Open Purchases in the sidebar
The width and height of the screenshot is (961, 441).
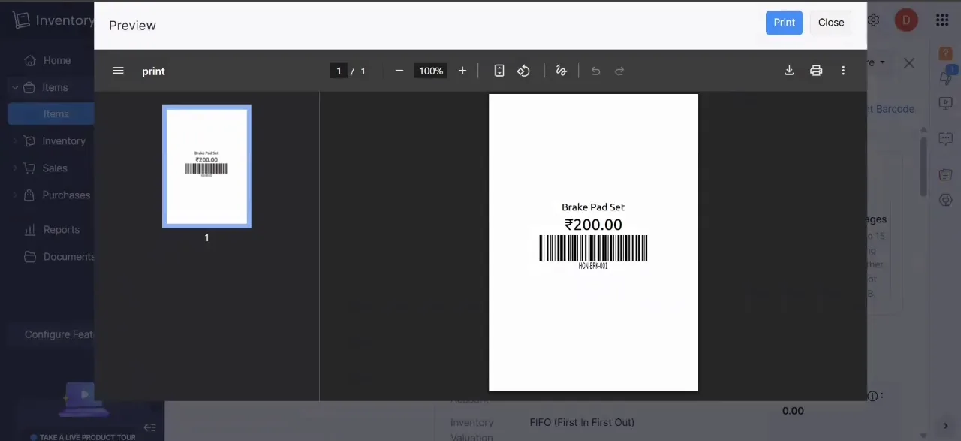(66, 195)
